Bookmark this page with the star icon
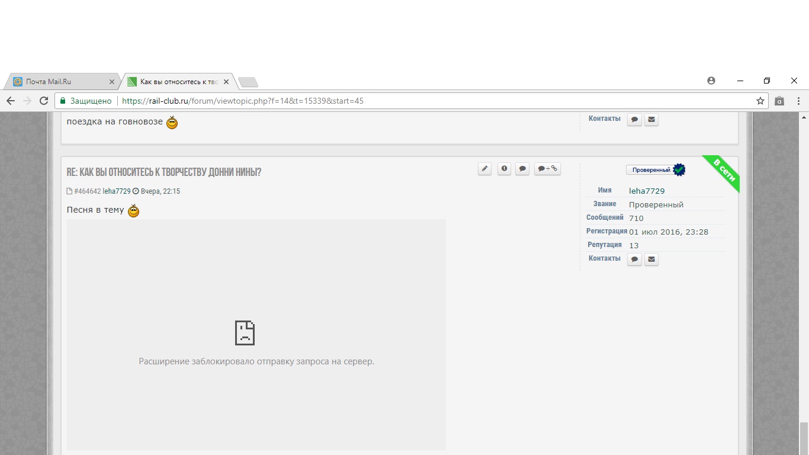Screen dimensions: 809x455 tap(760, 101)
